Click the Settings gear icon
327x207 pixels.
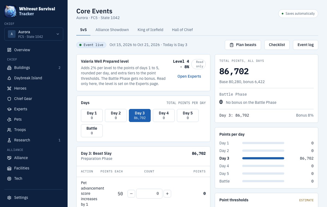click(x=9, y=197)
